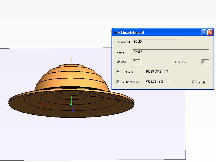The width and height of the screenshot is (216, 162).
Task: Click the orange dome of the solid model
Action: click(x=71, y=77)
